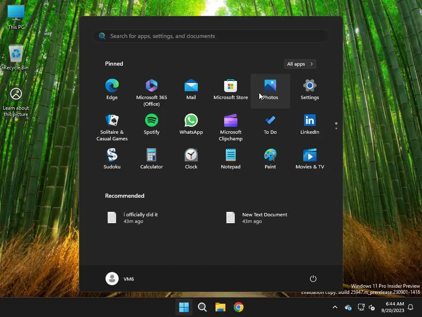
Task: Click the muted volume tray icon
Action: [372, 307]
